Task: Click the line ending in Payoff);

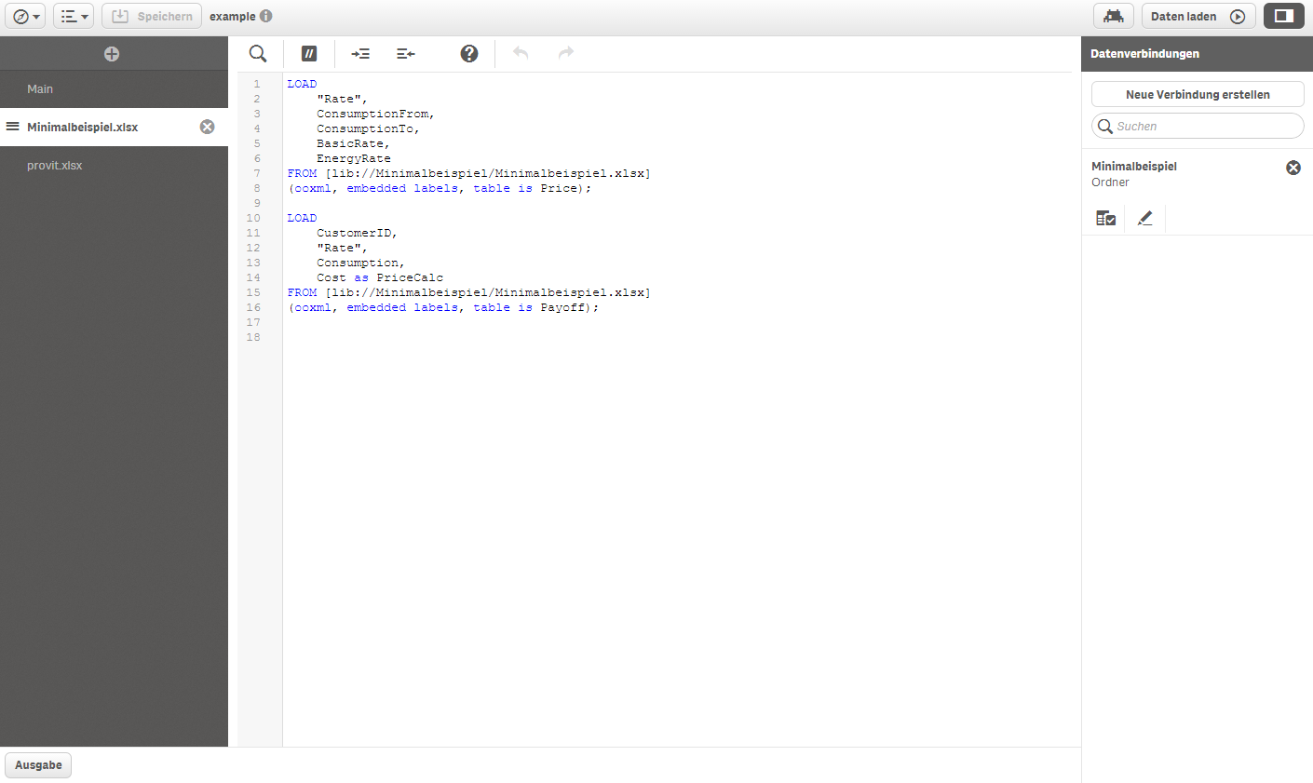Action: click(x=443, y=307)
